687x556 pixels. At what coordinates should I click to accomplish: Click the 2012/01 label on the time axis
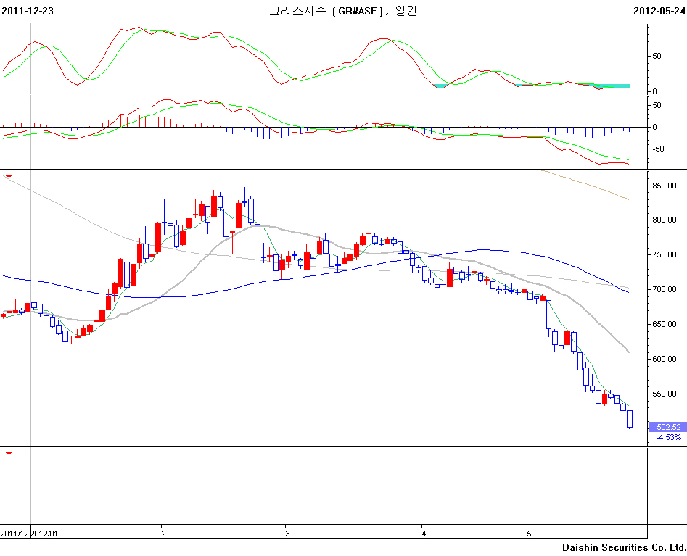(x=45, y=534)
